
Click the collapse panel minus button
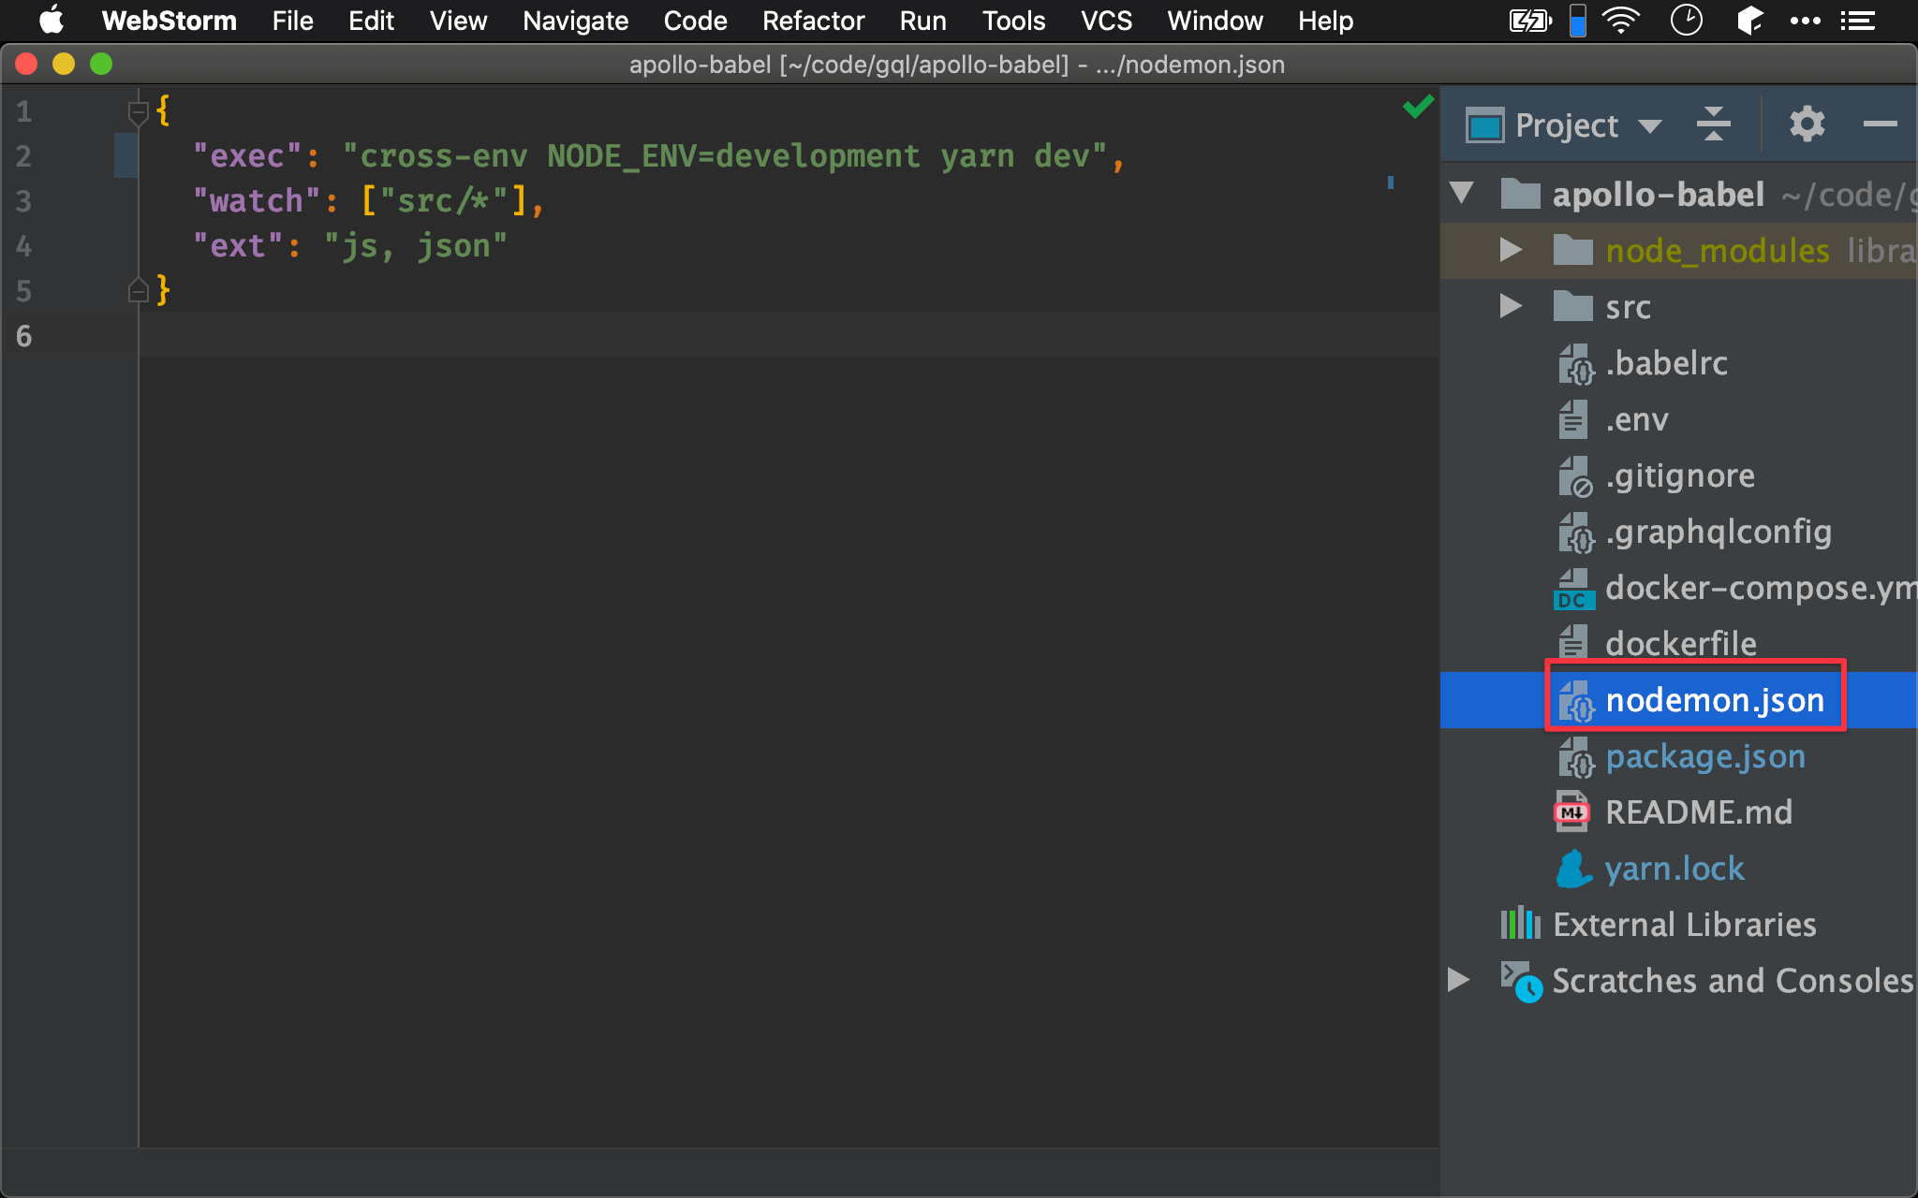coord(1880,123)
